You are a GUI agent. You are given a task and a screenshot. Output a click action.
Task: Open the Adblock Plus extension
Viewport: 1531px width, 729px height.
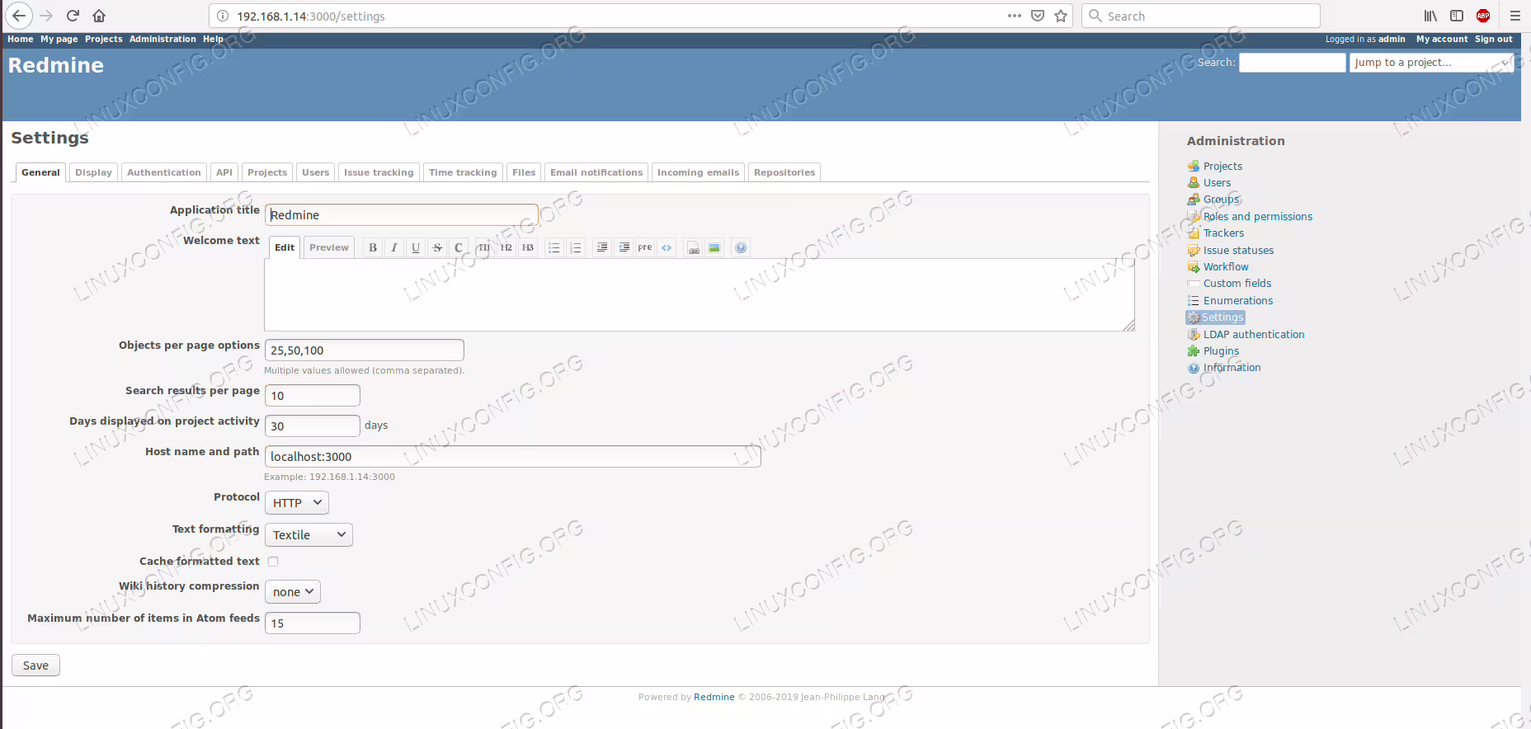(x=1483, y=16)
